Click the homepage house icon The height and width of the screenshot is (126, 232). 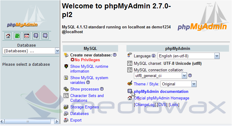pos(130,98)
